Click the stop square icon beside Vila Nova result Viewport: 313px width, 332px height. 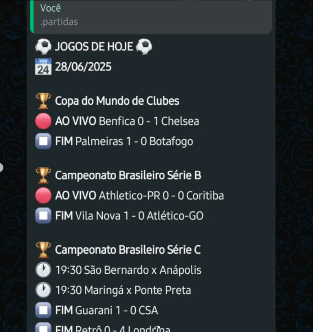point(43,215)
